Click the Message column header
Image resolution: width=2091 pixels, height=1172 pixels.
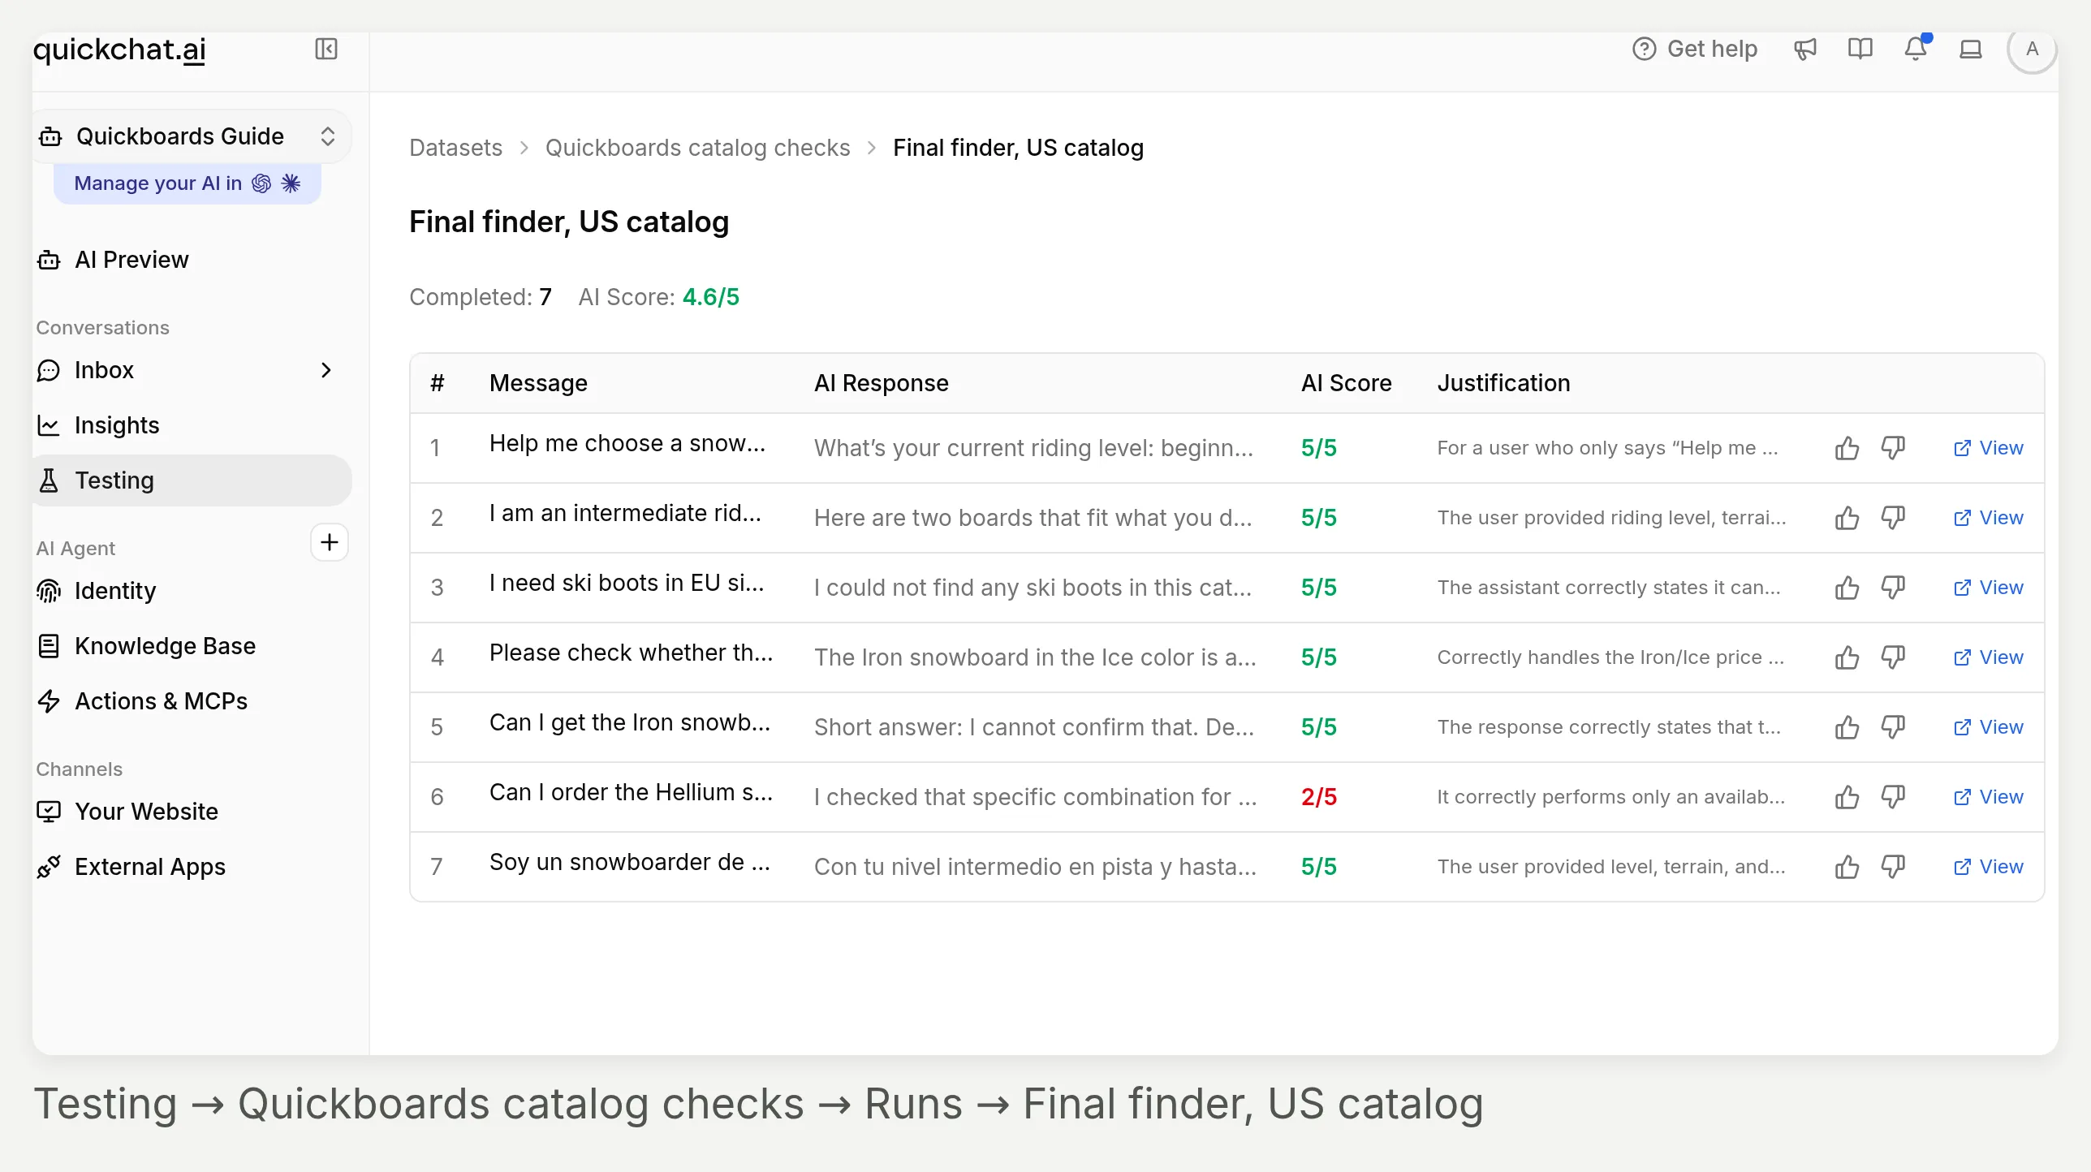click(538, 383)
